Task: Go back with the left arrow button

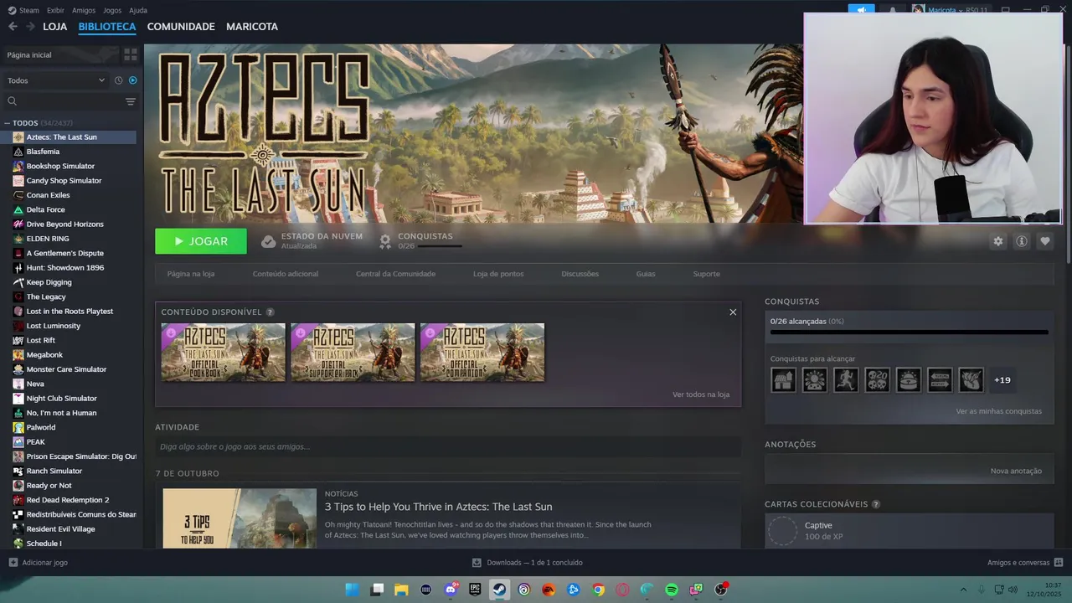Action: click(13, 27)
